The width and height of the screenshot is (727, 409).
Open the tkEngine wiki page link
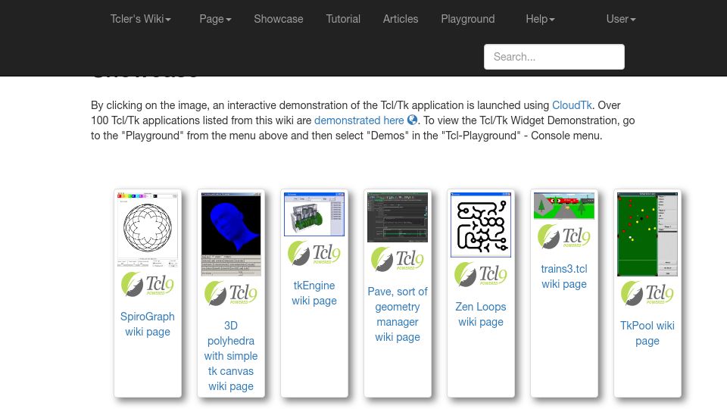(x=314, y=293)
